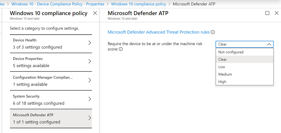Open the Device Health category
The height and width of the screenshot is (133, 281).
point(51,44)
